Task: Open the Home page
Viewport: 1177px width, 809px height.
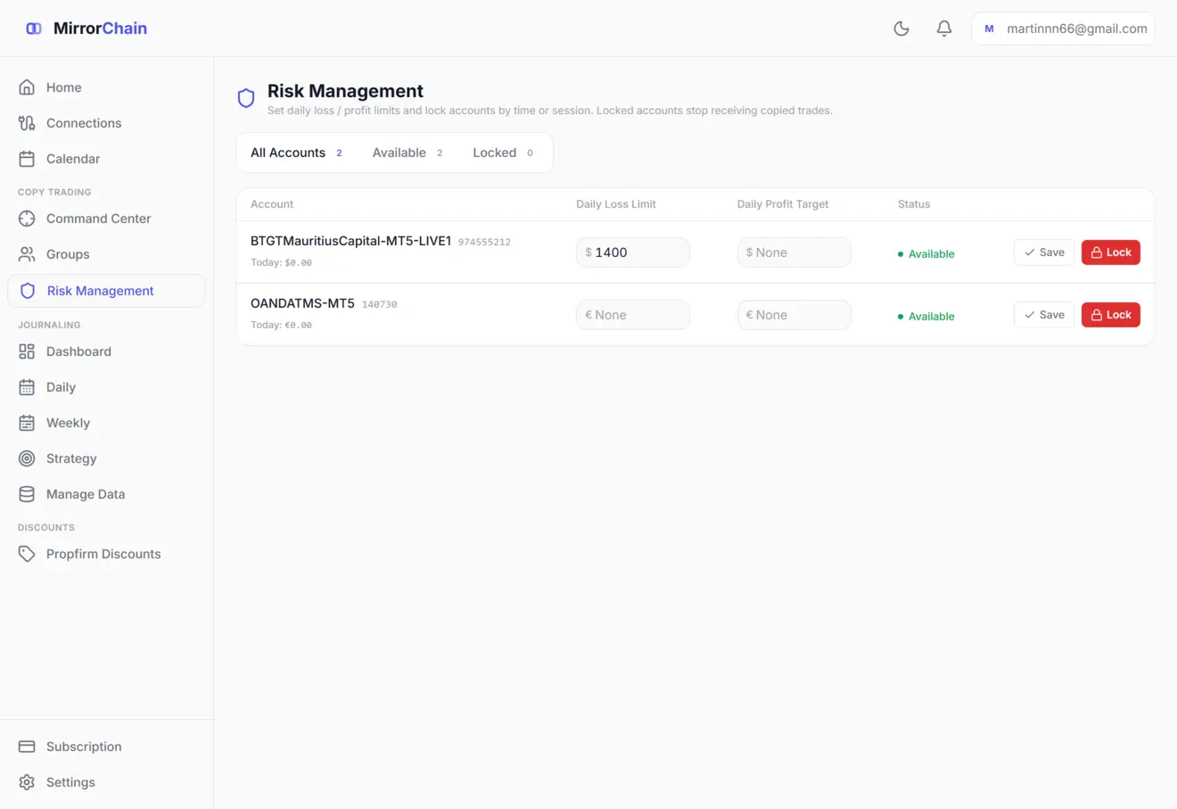Action: click(107, 87)
